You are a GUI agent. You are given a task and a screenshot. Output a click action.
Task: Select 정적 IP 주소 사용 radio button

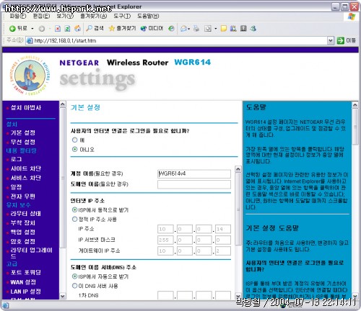pos(74,219)
